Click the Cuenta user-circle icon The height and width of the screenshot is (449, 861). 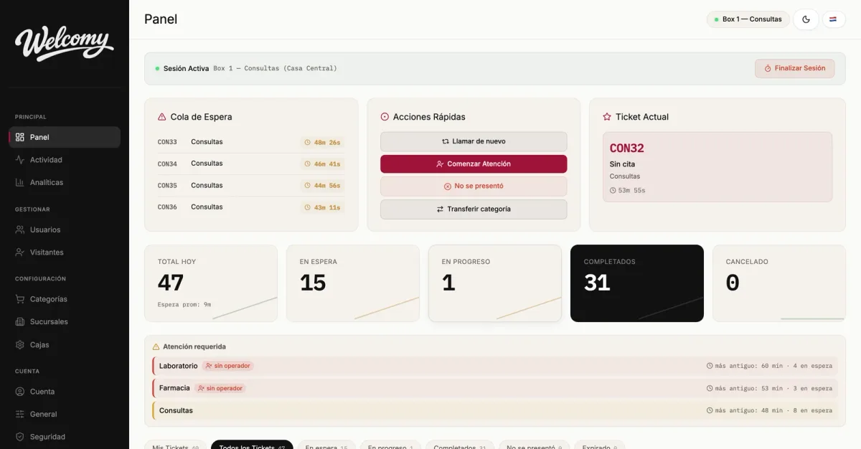(20, 392)
